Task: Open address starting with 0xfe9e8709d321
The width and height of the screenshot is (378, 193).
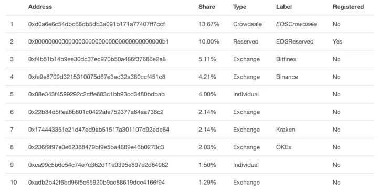Action: tap(97, 77)
